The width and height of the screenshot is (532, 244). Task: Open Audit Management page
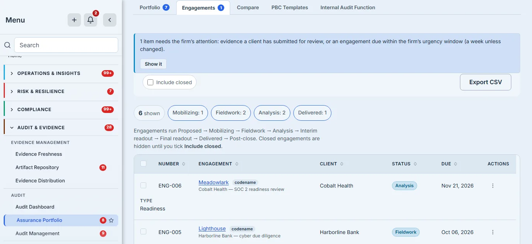tap(38, 234)
